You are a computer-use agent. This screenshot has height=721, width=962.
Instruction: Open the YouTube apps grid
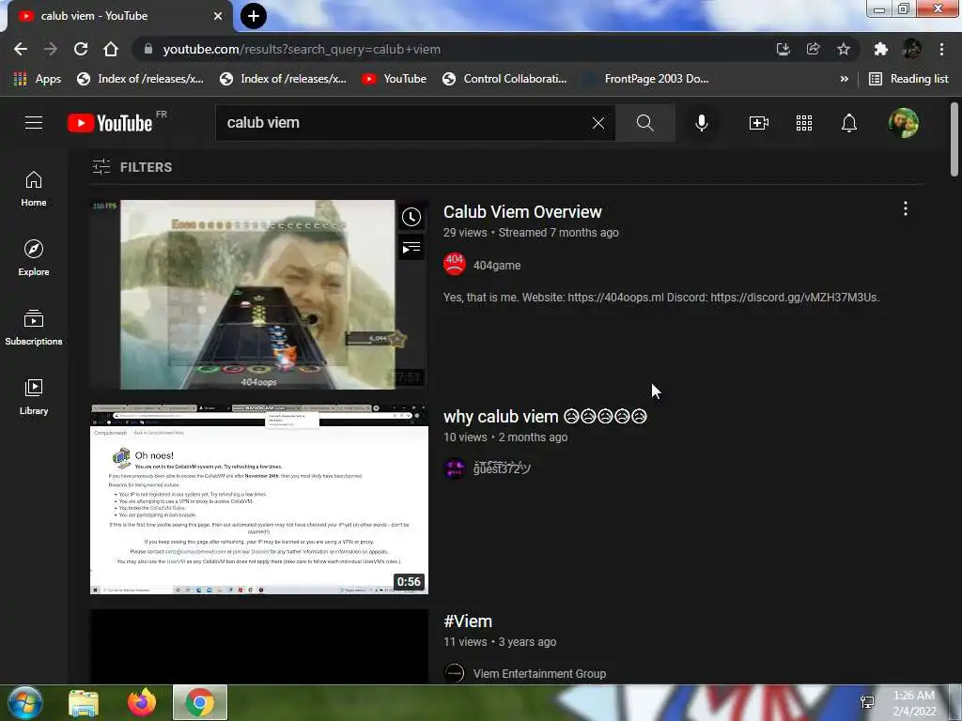click(804, 123)
